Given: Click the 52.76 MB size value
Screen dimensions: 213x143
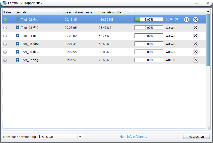Looking at the screenshot, I should 105,36.
